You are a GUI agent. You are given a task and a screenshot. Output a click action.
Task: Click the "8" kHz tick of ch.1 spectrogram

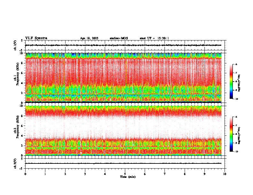coord(22,63)
